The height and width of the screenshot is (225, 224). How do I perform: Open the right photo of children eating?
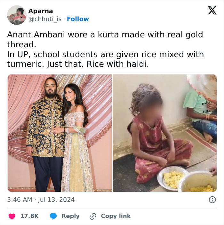tap(164, 133)
